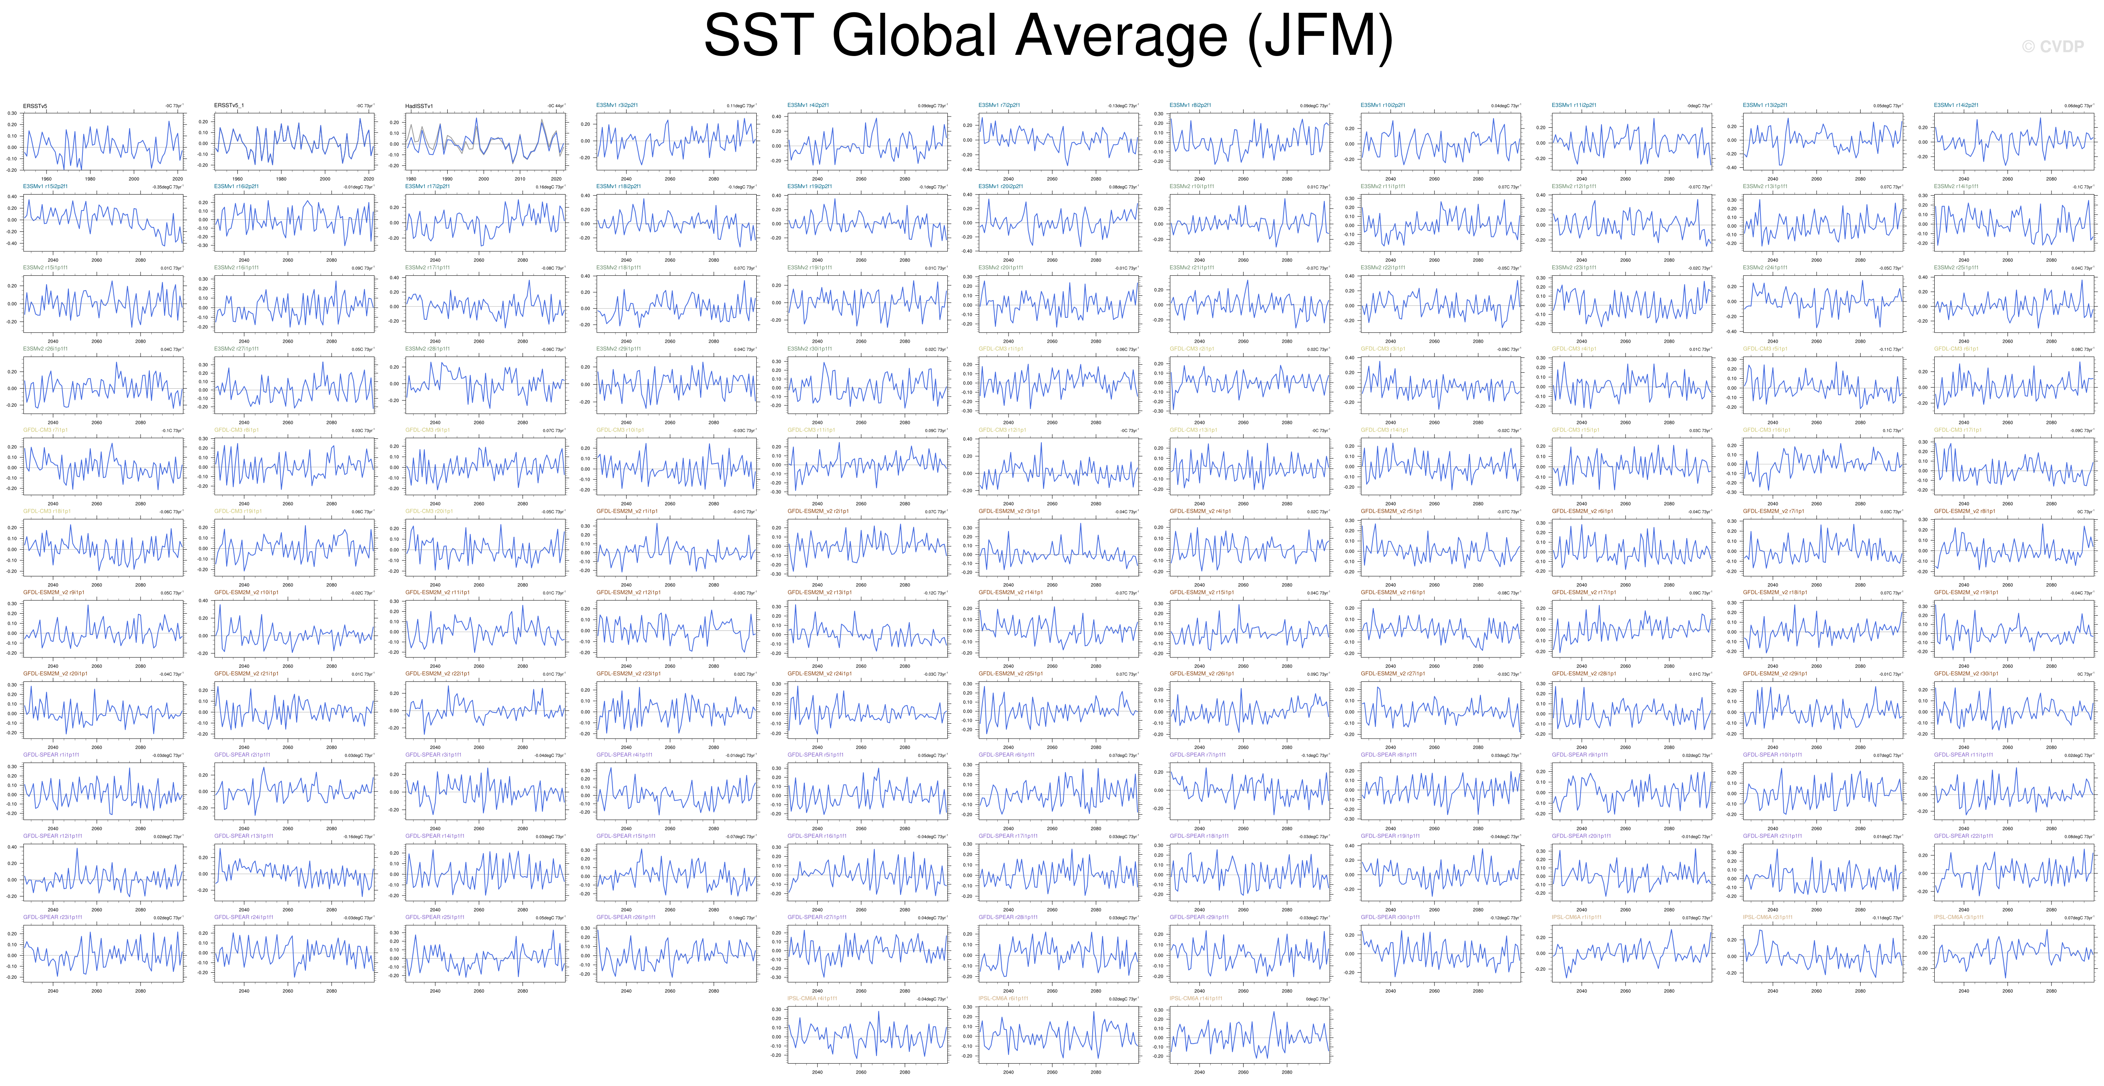Viewport: 2104px width, 1086px height.
Task: Select the IPSL-CM6A r3i1p1f1 time series
Action: pos(2014,953)
